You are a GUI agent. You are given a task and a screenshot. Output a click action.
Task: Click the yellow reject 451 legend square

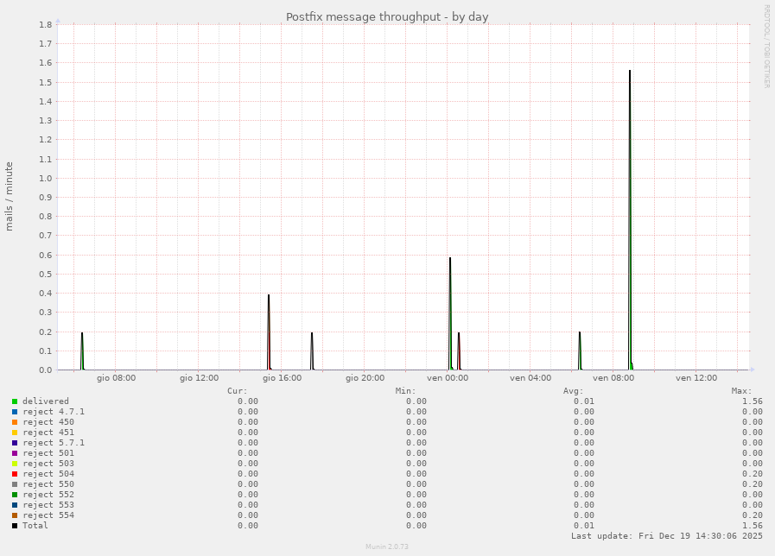pos(16,432)
